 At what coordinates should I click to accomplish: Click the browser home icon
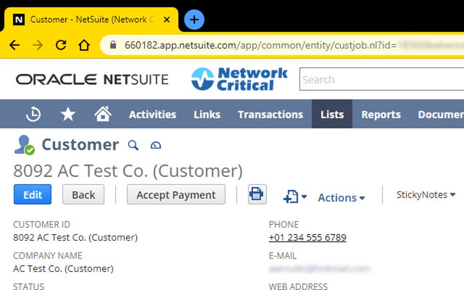pyautogui.click(x=84, y=45)
